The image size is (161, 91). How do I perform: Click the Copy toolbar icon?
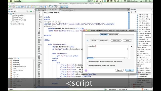tap(30, 7)
